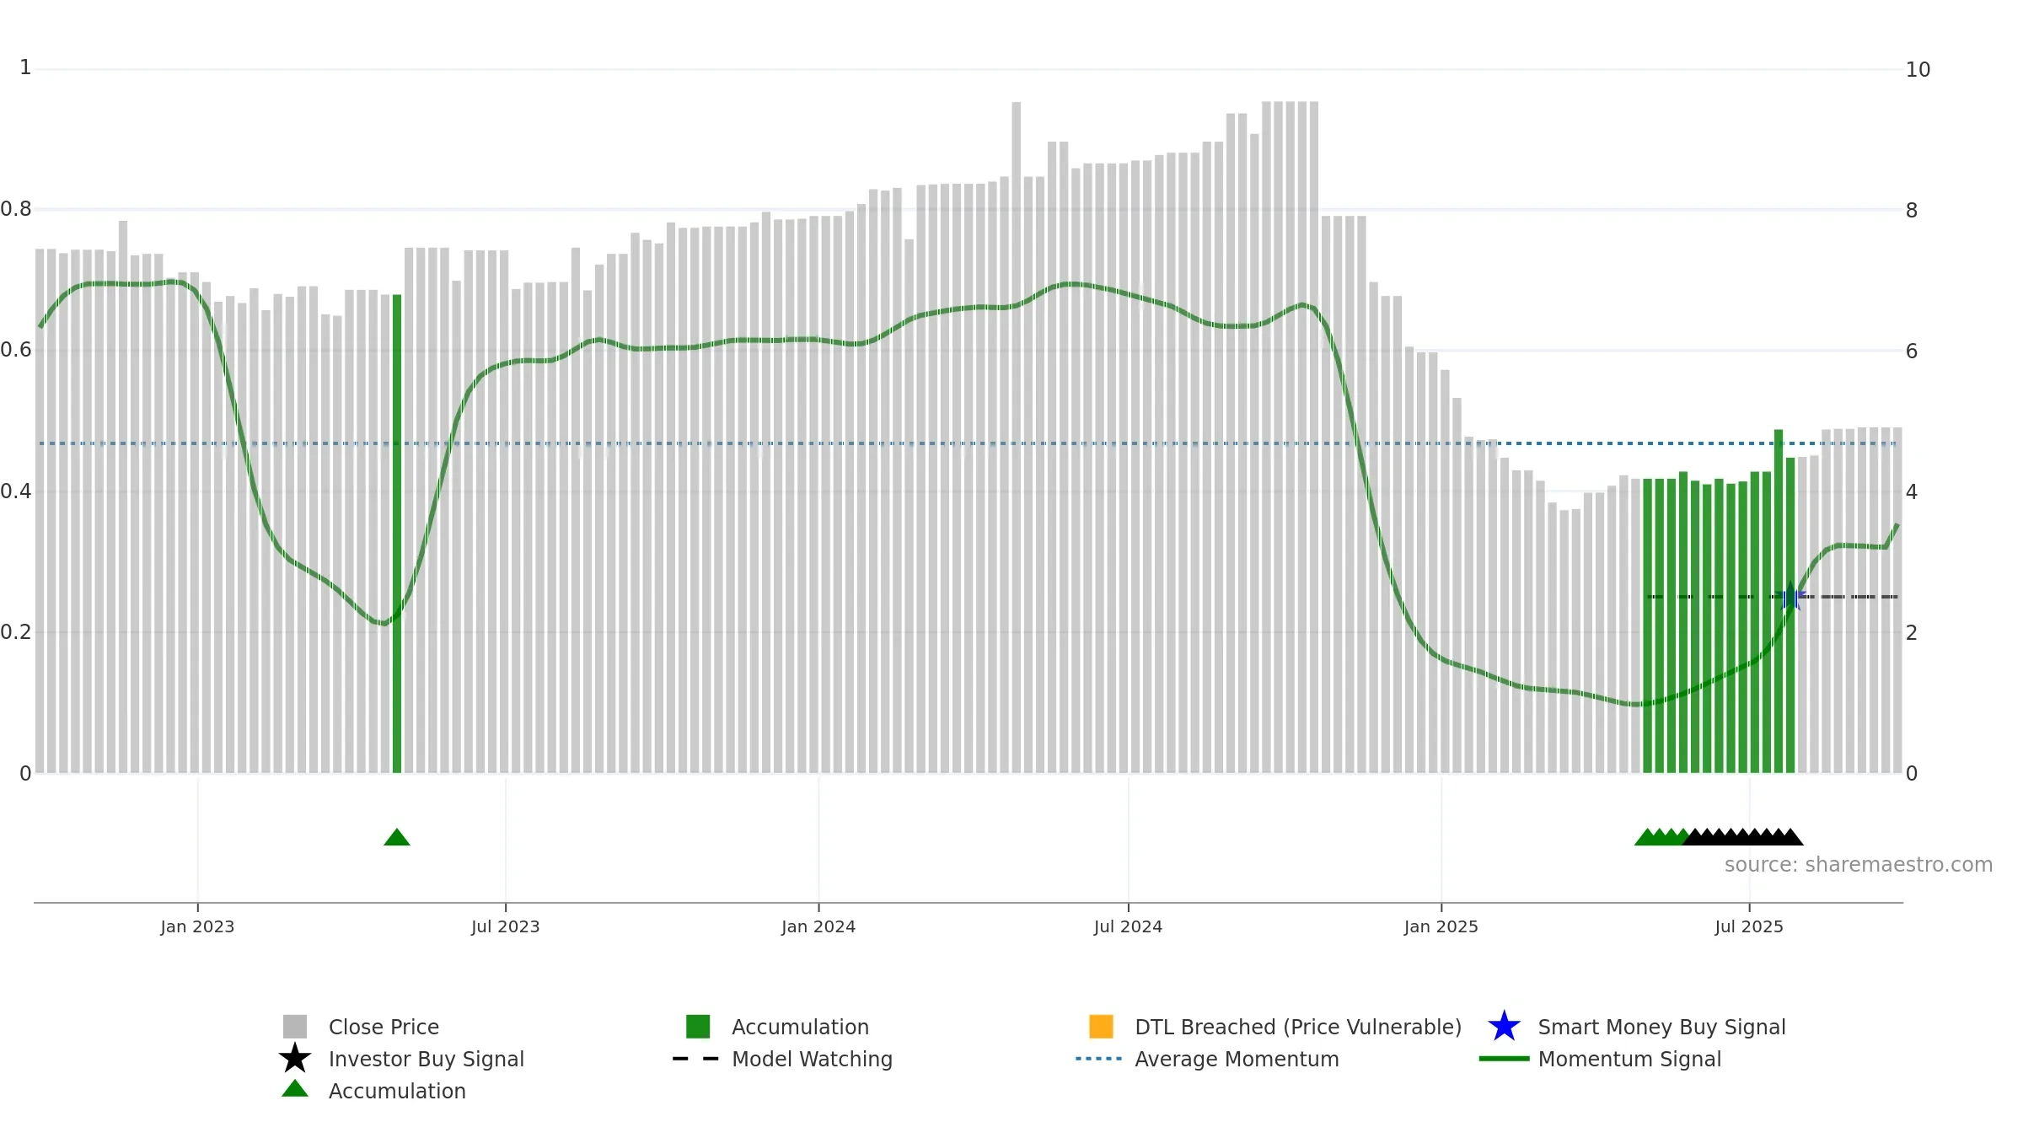The height and width of the screenshot is (1138, 2023).
Task: Click the orange DTL Breached legend swatch
Action: pyautogui.click(x=1101, y=1027)
